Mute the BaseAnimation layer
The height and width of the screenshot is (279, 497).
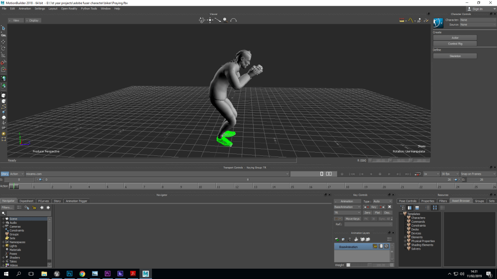tap(387, 246)
